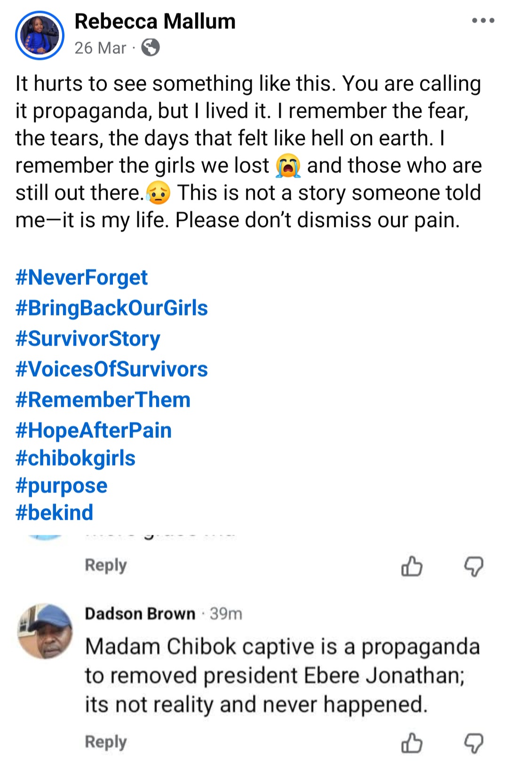Click the thumbs up on the first comment
The width and height of the screenshot is (508, 775).
(412, 567)
